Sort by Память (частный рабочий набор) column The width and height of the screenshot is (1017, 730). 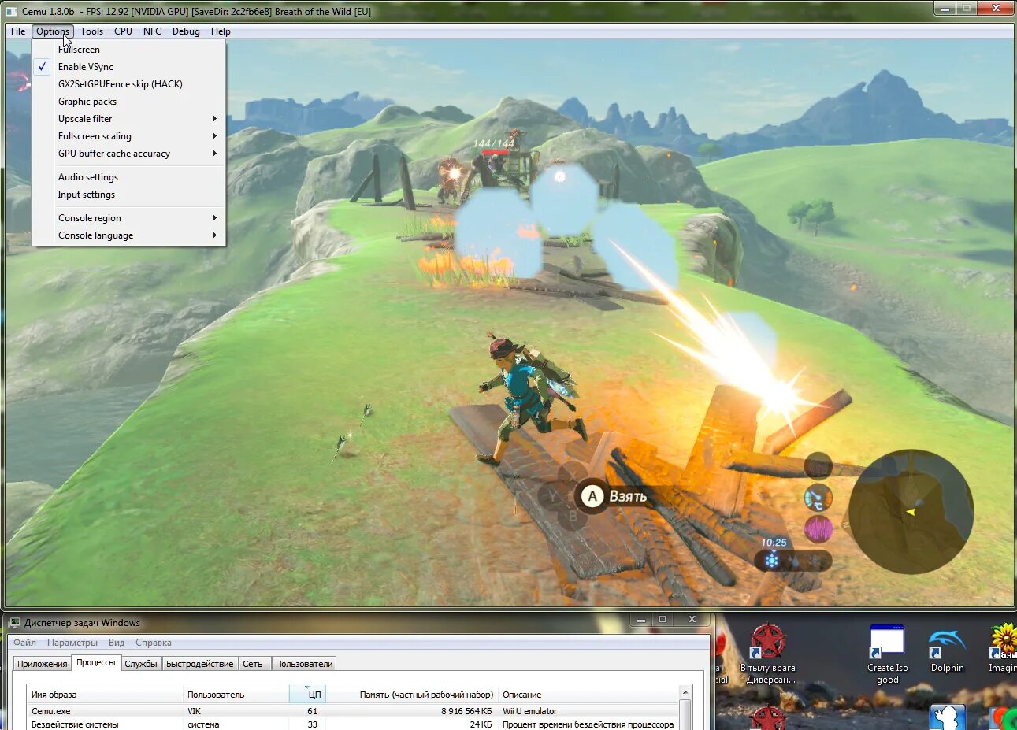(411, 695)
